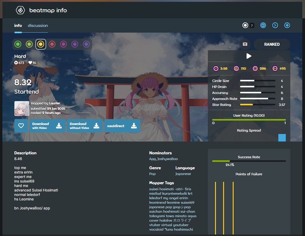Pick the first green difficulty circle

18,44
